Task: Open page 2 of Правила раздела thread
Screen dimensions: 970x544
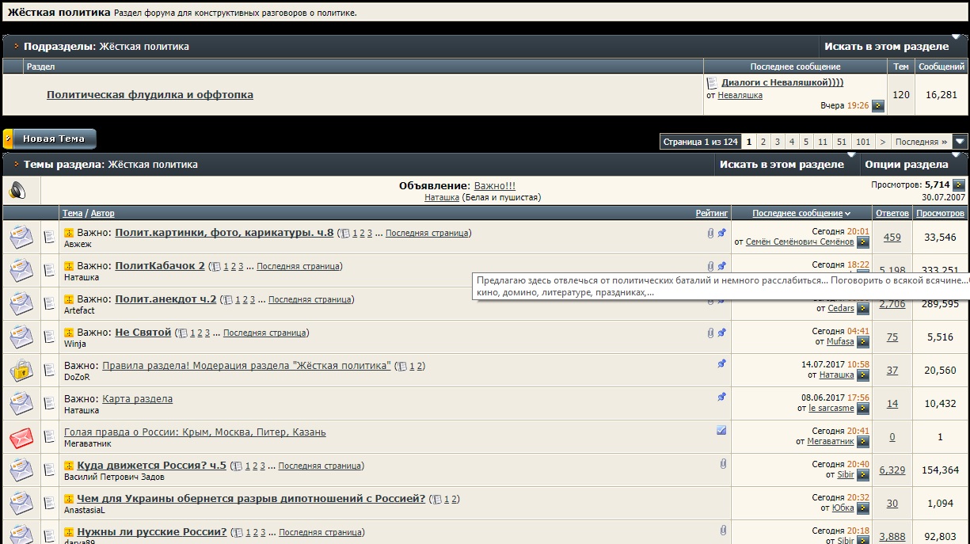Action: point(420,366)
